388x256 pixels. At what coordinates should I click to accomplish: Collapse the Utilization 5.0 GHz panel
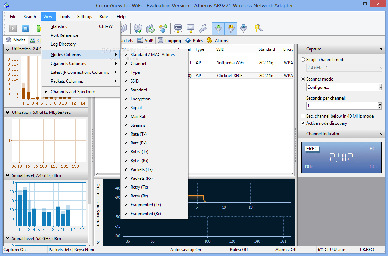[x=7, y=112]
